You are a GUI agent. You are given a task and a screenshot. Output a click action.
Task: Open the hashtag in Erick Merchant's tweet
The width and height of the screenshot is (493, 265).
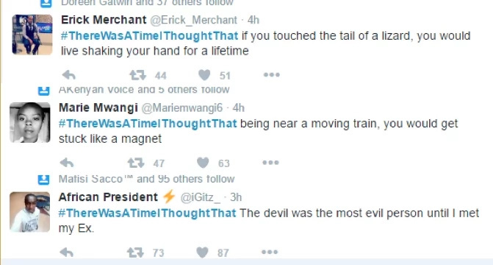150,36
